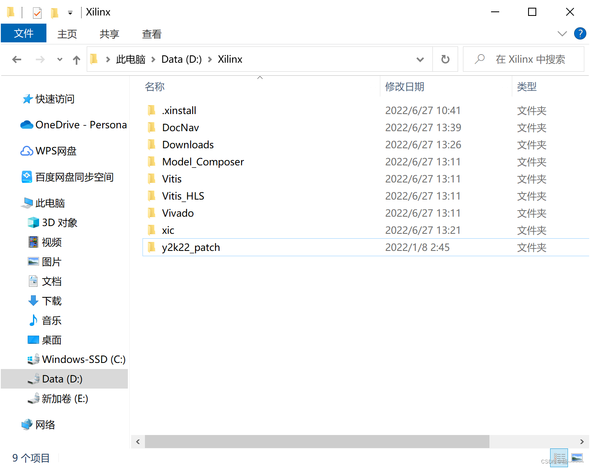The image size is (590, 468).
Task: Open 下载 folder in navigation pane
Action: [45, 301]
